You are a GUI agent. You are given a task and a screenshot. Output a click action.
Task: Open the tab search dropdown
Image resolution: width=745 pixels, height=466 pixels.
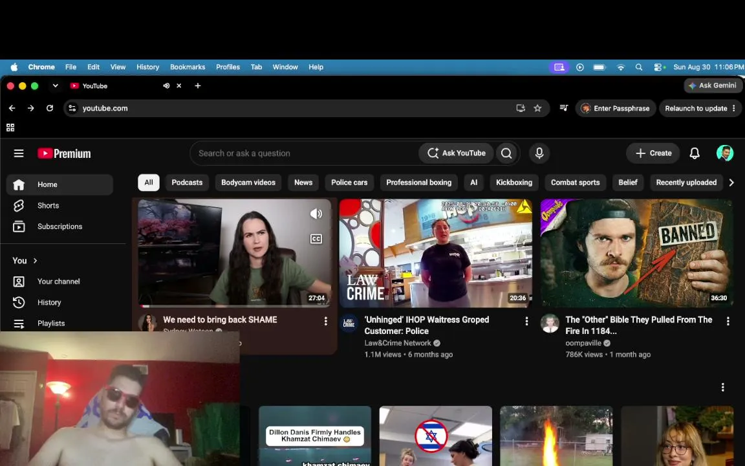pos(55,85)
